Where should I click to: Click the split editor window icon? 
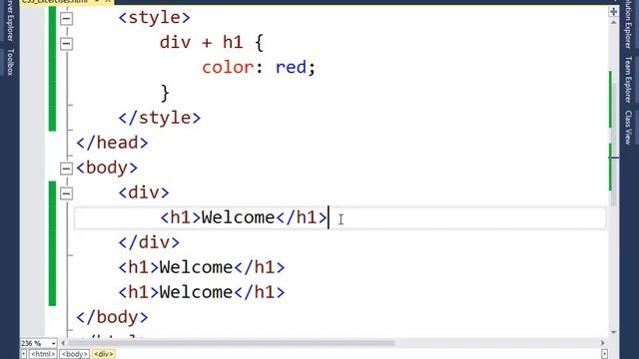point(613,11)
